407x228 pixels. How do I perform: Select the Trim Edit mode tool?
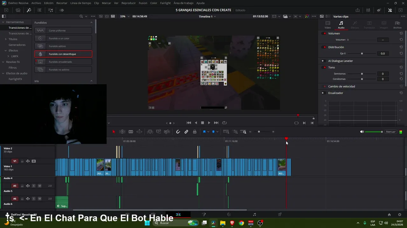coord(122,132)
